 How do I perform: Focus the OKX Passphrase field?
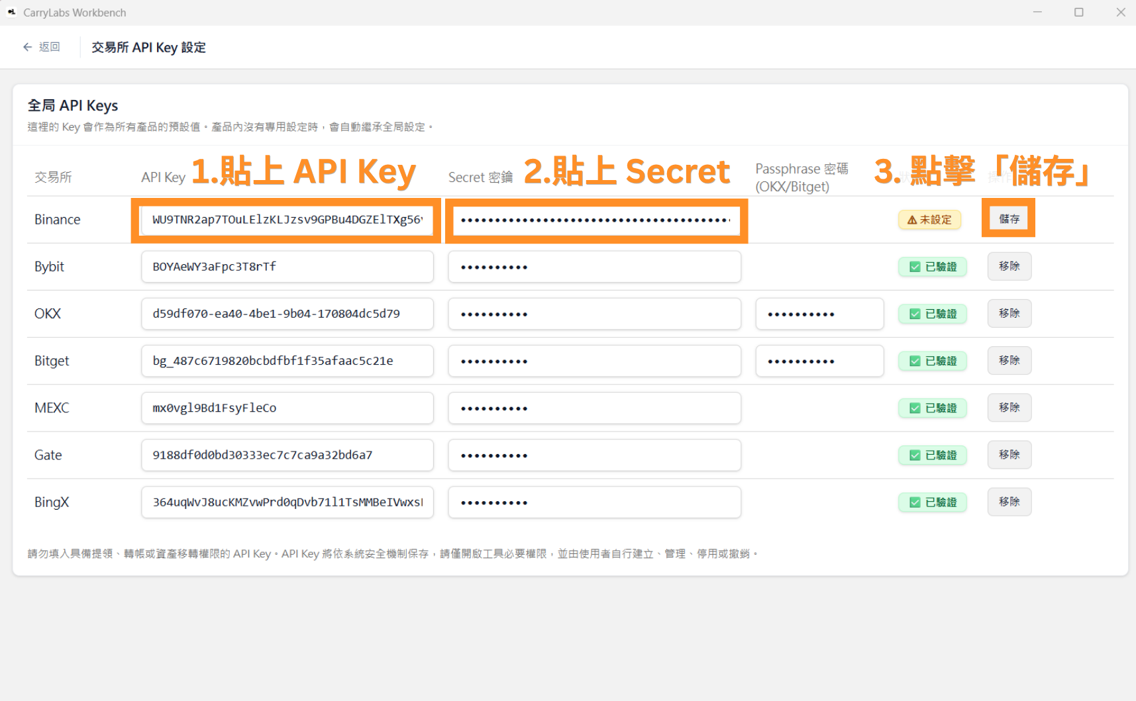click(x=819, y=314)
